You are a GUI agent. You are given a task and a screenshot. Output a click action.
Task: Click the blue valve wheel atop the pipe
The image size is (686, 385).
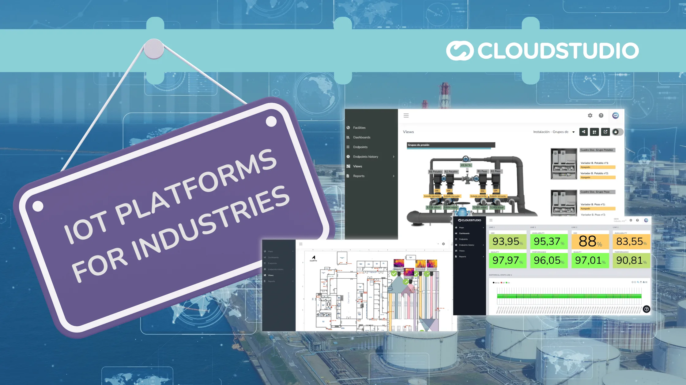[x=466, y=159]
